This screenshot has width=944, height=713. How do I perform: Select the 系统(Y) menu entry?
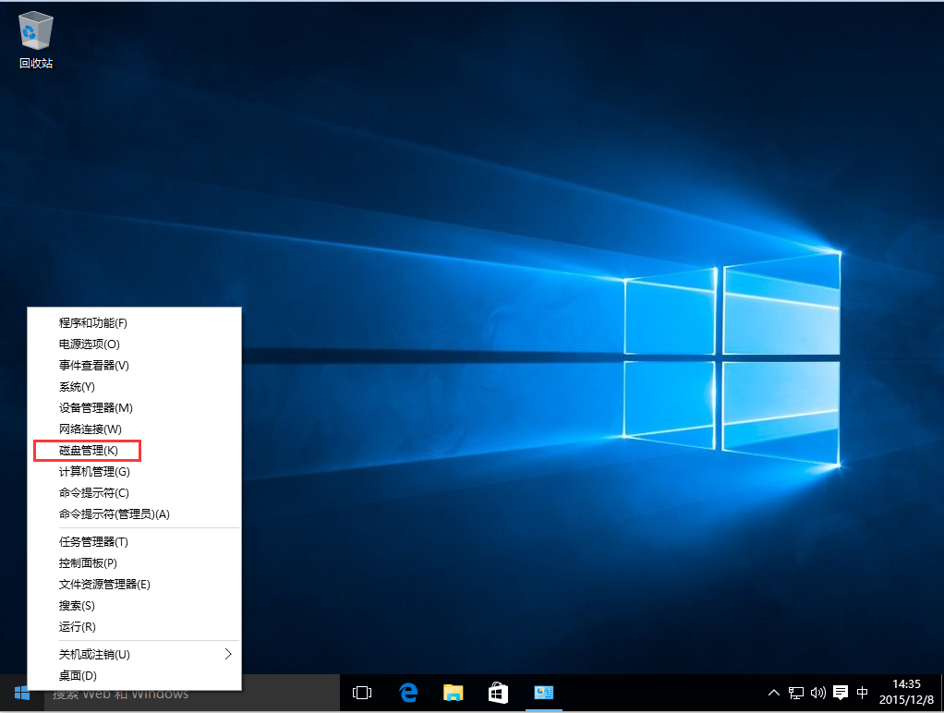tap(134, 387)
